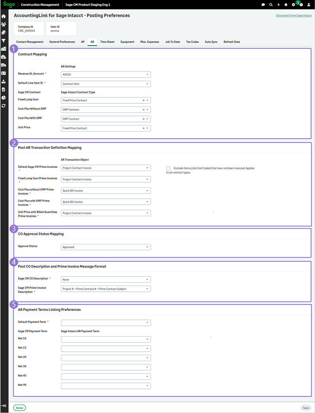The image size is (315, 413).
Task: Go to the General Preferences tab
Action: [62, 42]
